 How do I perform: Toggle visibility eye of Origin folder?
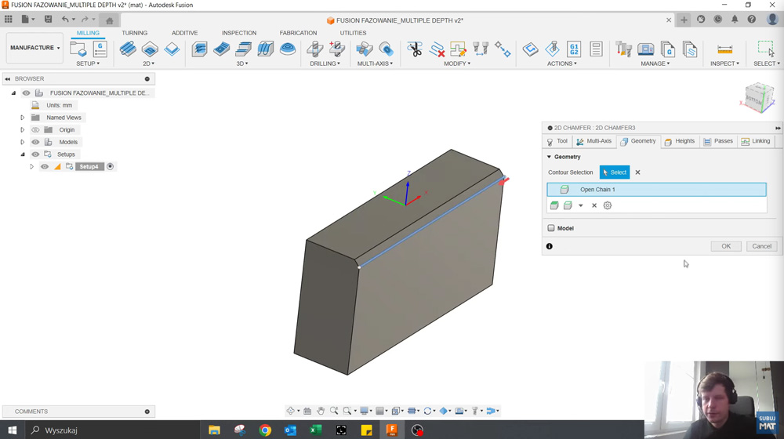(35, 130)
